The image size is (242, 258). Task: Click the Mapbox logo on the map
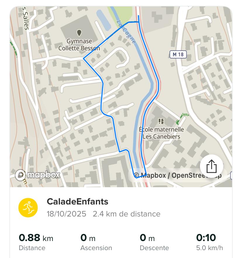coord(38,175)
